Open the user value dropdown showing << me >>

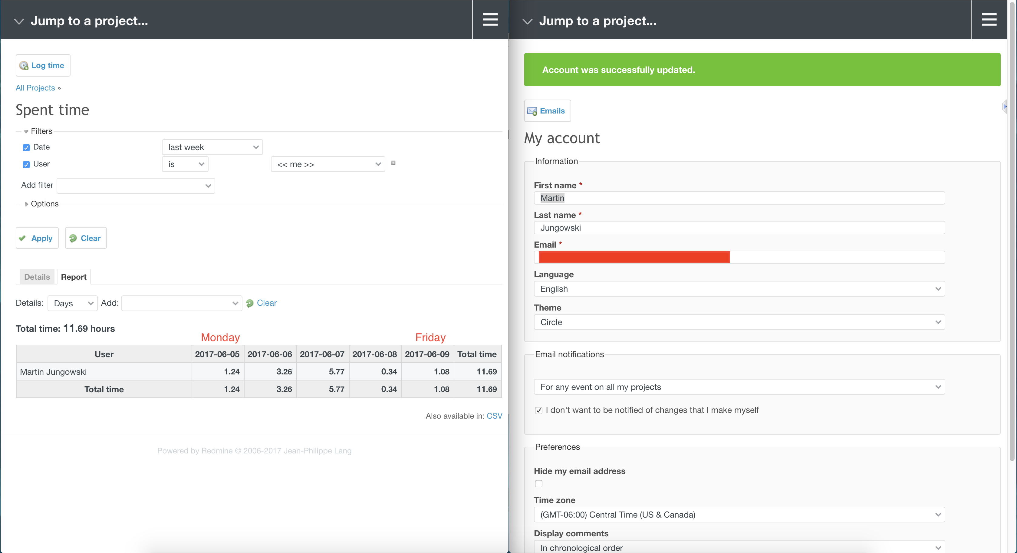click(x=328, y=164)
